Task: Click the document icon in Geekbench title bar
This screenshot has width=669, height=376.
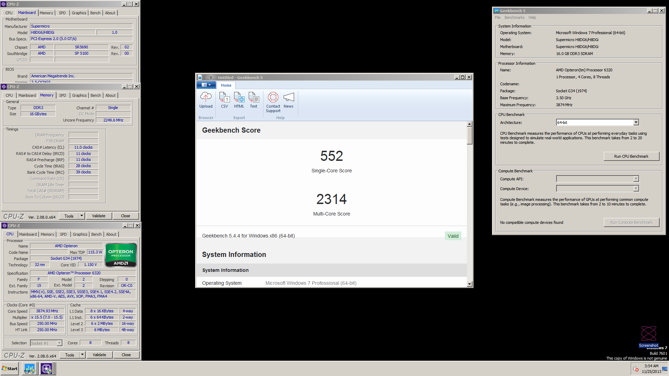Action: 200,78
